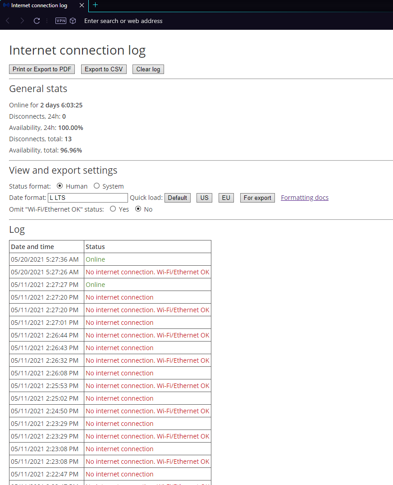Select Human status format
This screenshot has width=393, height=485.
coord(60,186)
